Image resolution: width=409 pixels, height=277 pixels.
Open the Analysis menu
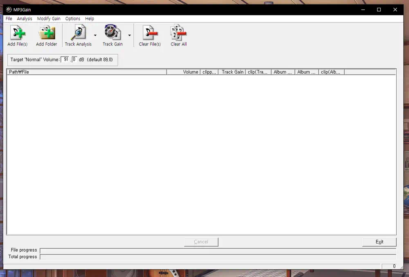25,18
